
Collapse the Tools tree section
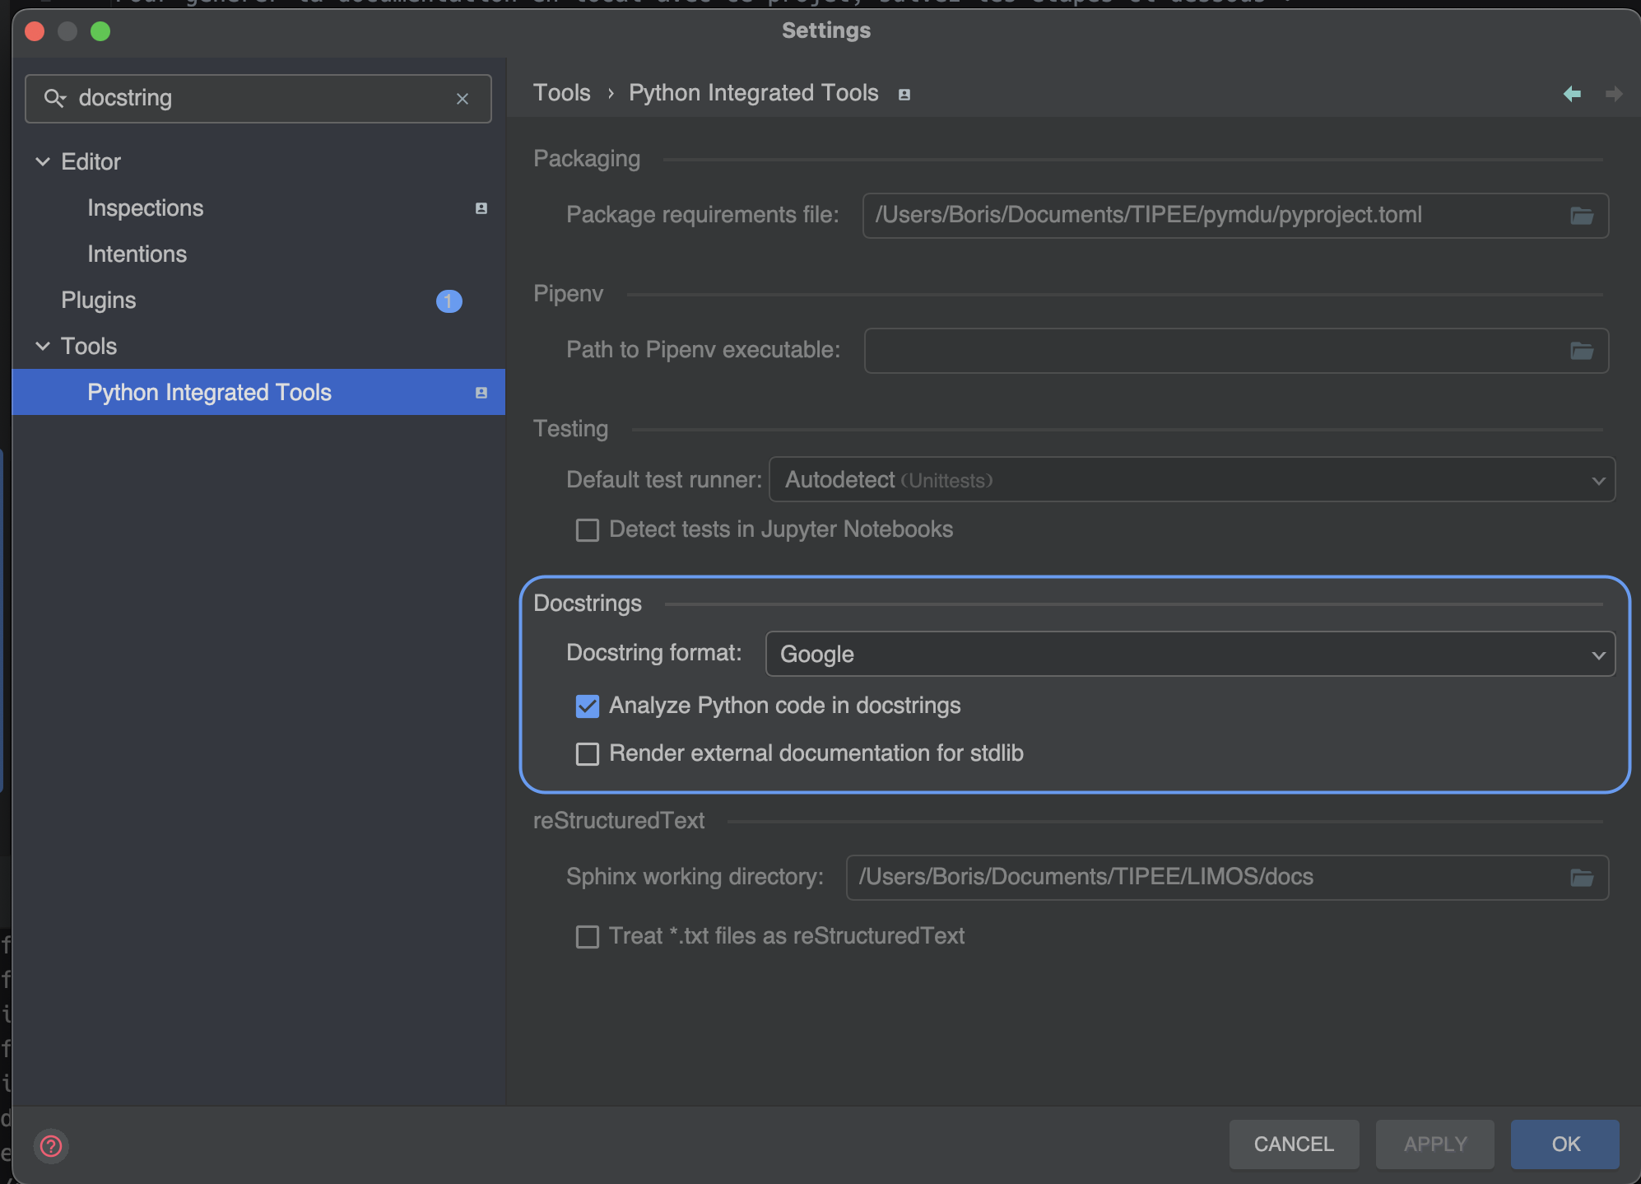coord(43,346)
